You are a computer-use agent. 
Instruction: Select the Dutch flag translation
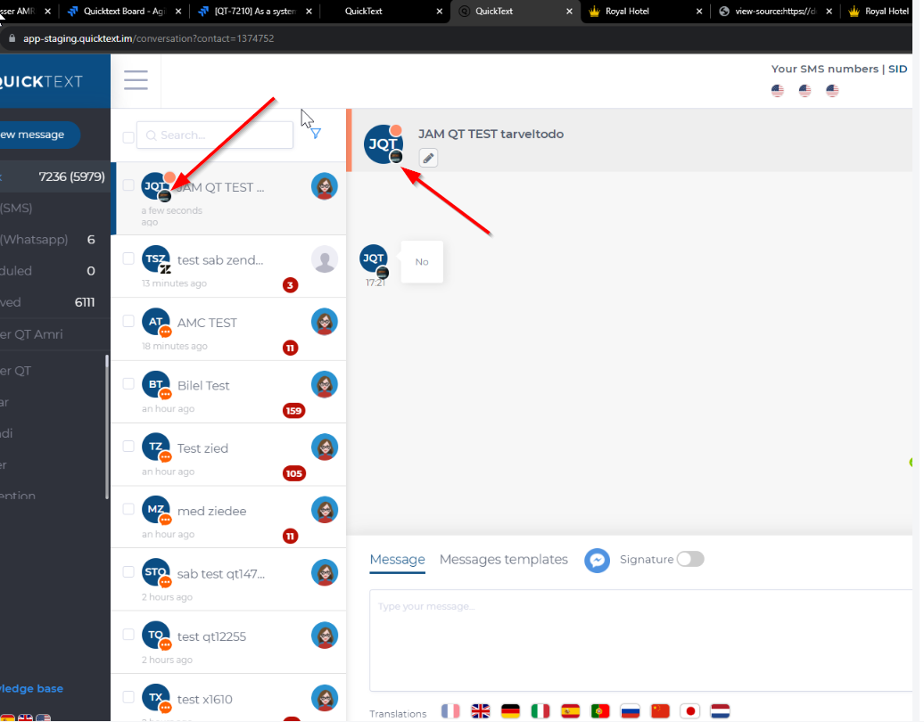pyautogui.click(x=720, y=711)
